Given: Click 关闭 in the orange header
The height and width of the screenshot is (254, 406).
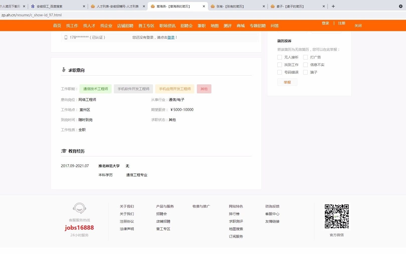Looking at the screenshot, I should (358, 26).
